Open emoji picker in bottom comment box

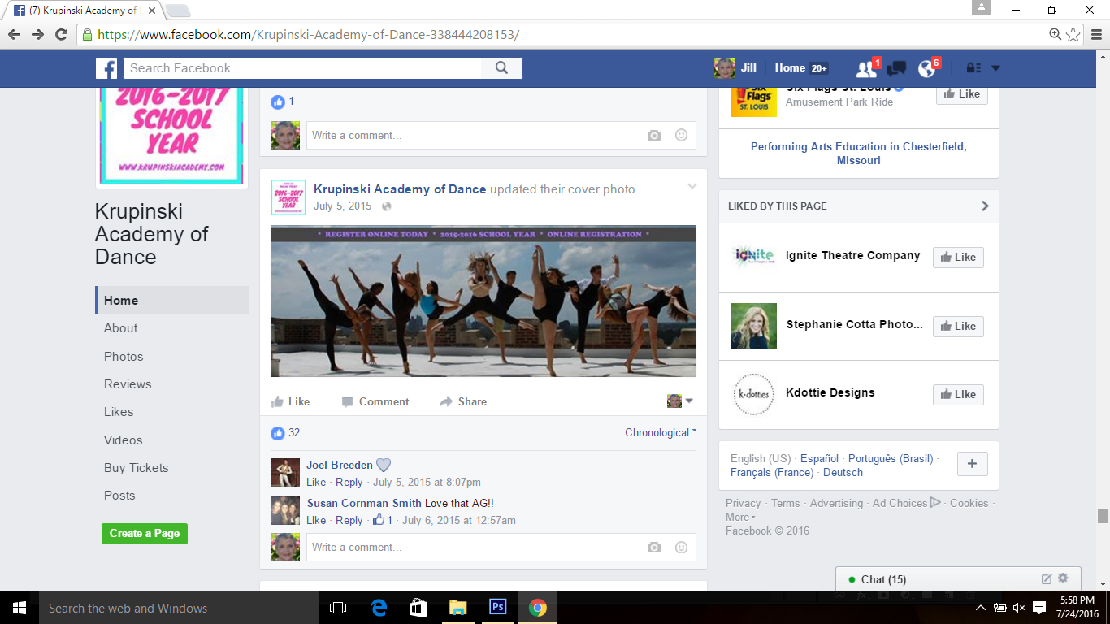point(681,547)
